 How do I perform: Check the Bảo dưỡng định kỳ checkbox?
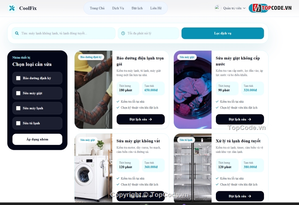coord(18,78)
